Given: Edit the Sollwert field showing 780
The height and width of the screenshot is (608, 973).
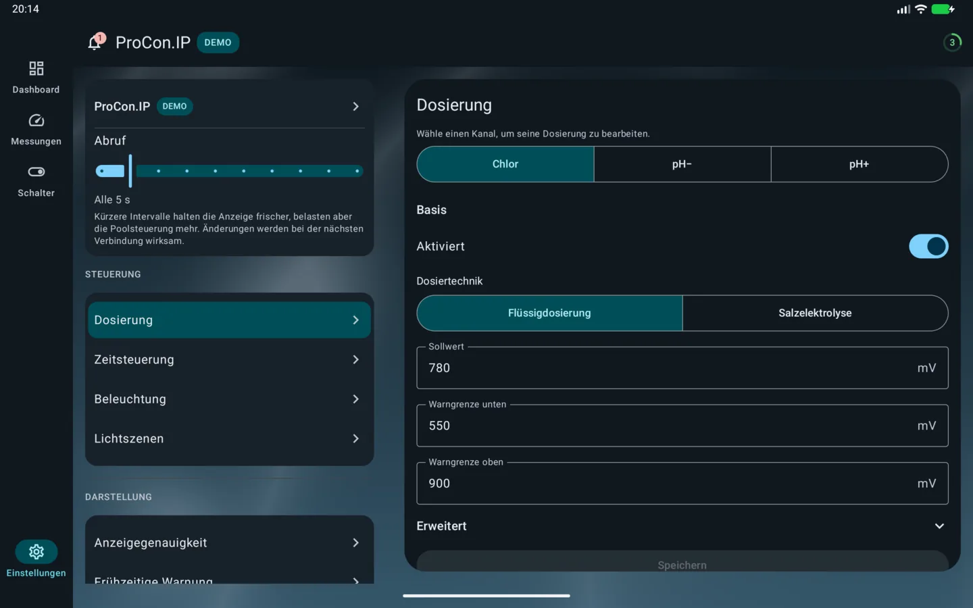Looking at the screenshot, I should point(682,368).
